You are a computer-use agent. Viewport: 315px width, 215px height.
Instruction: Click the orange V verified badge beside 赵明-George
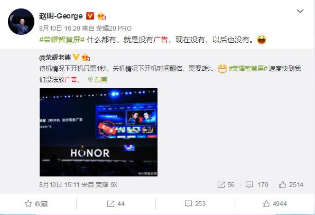coord(90,16)
